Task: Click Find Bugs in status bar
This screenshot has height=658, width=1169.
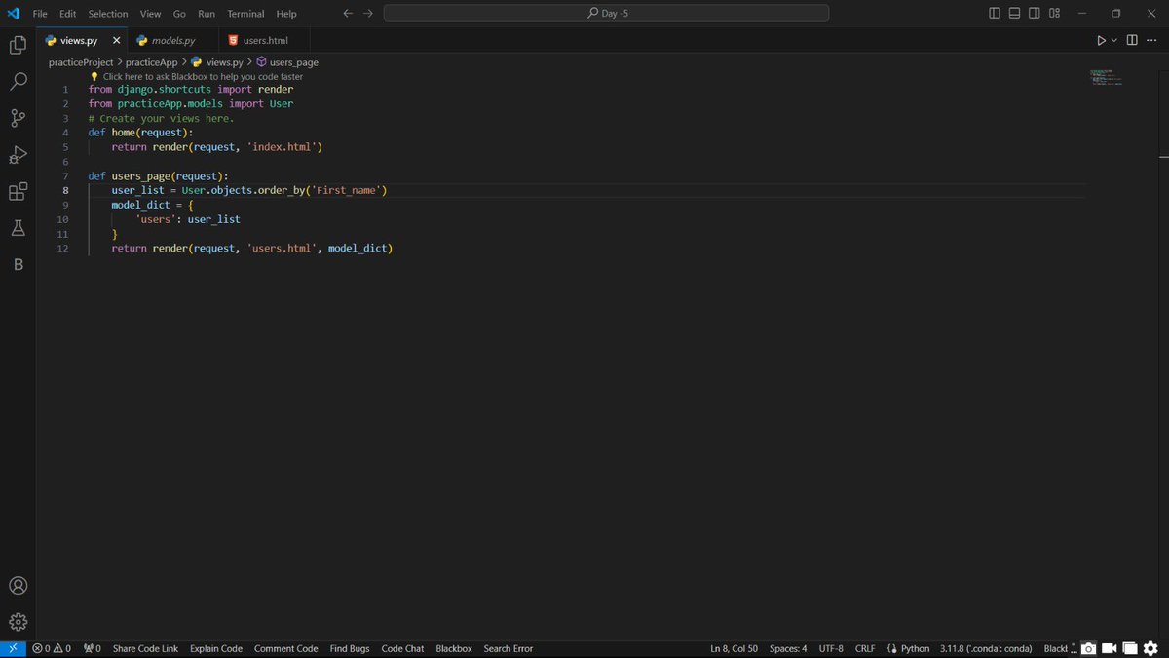Action: [x=350, y=648]
